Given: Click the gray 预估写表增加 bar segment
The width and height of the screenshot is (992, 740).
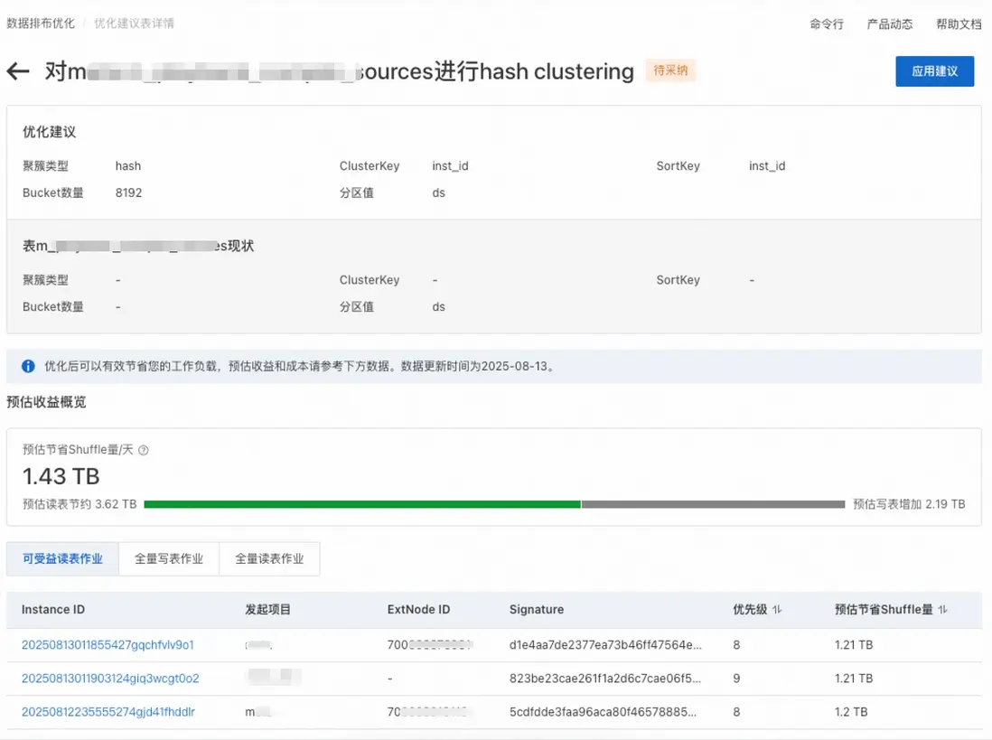Looking at the screenshot, I should 713,504.
